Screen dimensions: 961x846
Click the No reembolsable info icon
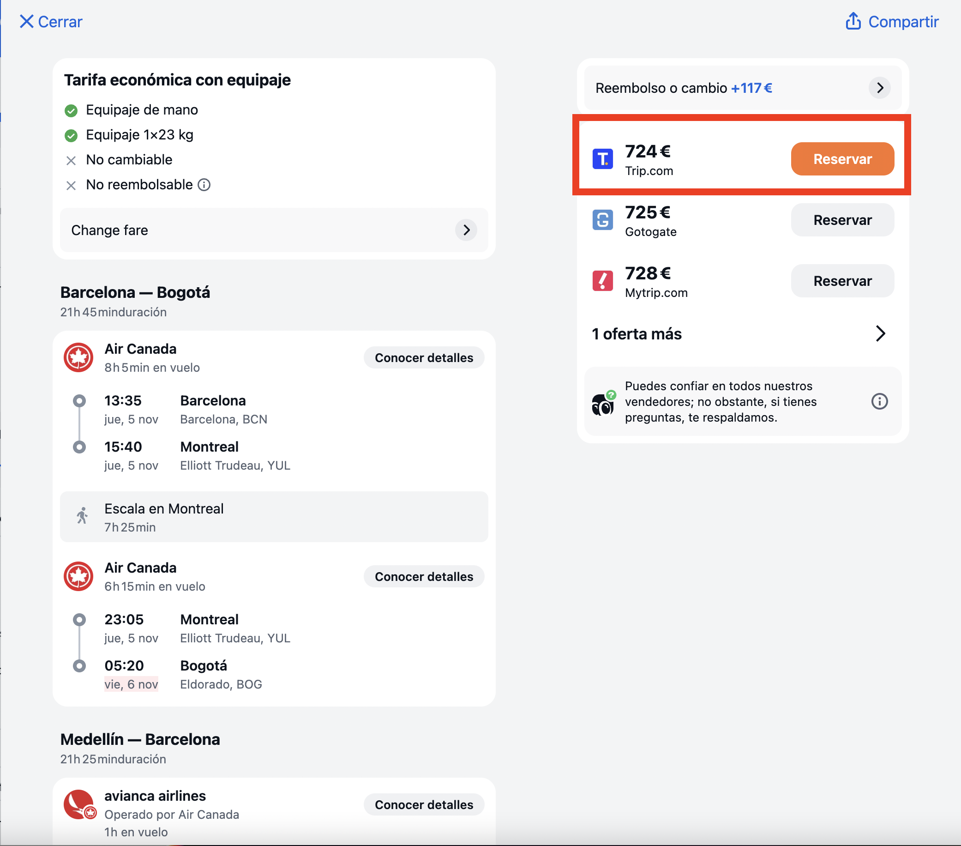204,185
